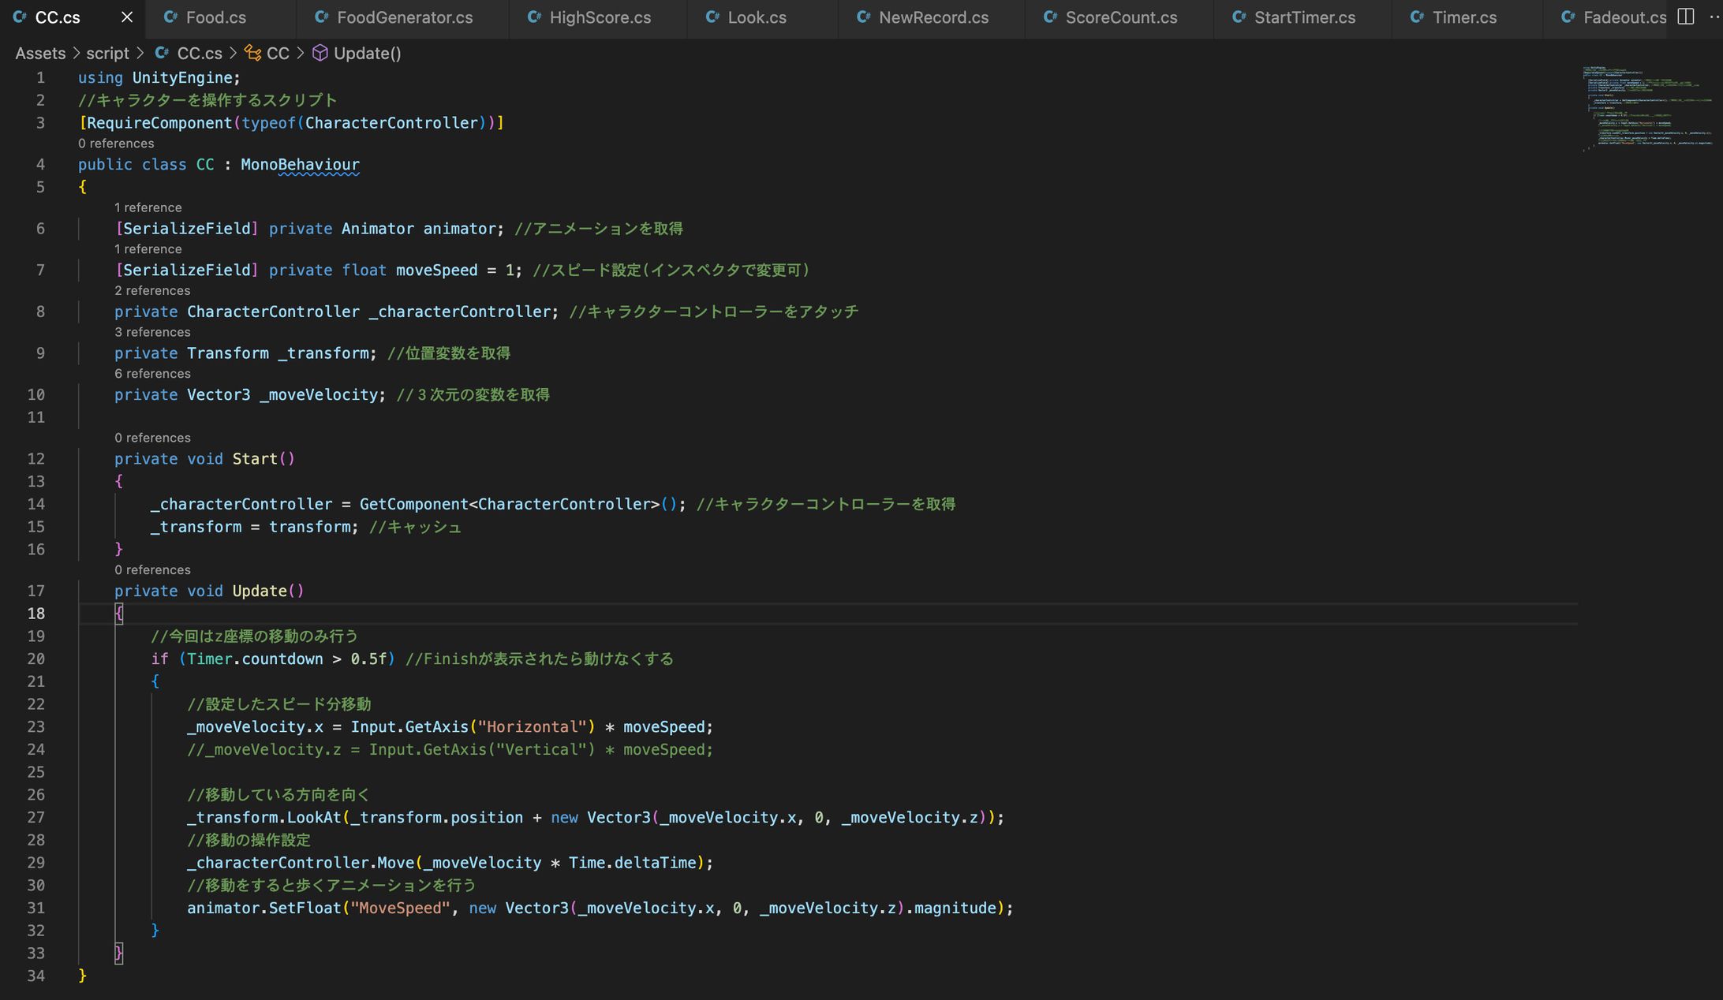The height and width of the screenshot is (1000, 1723).
Task: Expand the Assets breadcrumb segment
Action: click(x=40, y=53)
